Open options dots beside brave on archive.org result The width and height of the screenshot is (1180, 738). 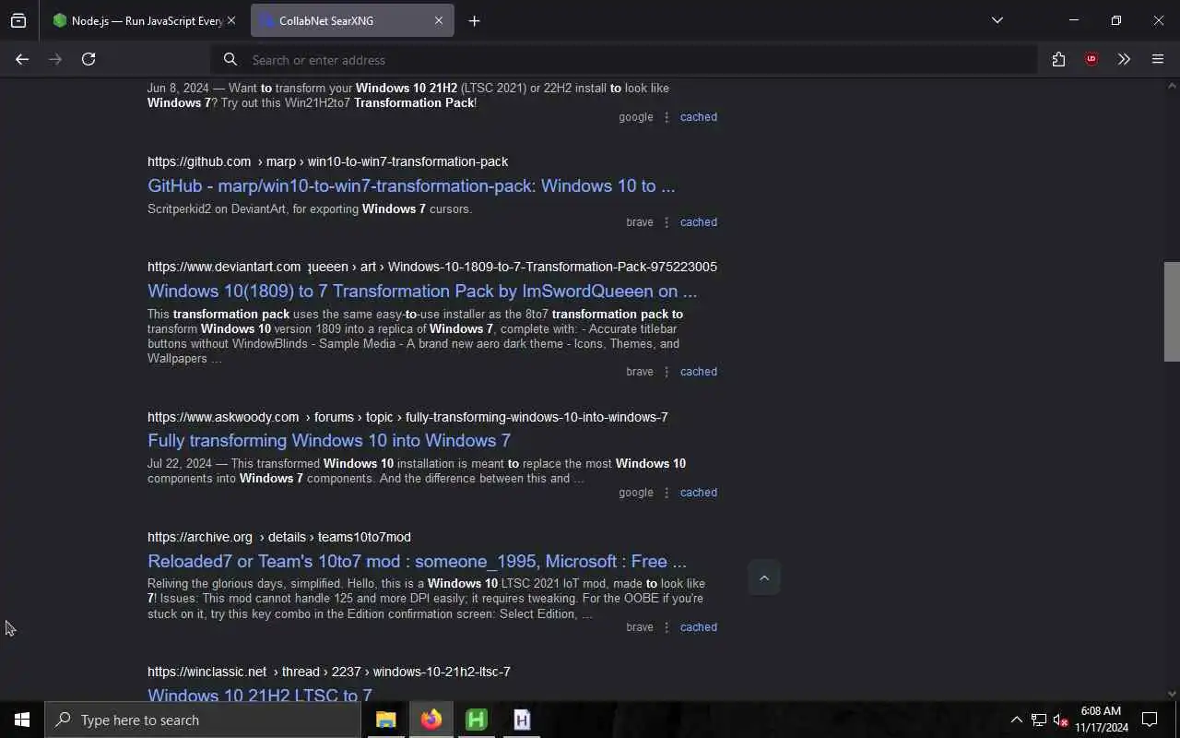click(x=667, y=627)
